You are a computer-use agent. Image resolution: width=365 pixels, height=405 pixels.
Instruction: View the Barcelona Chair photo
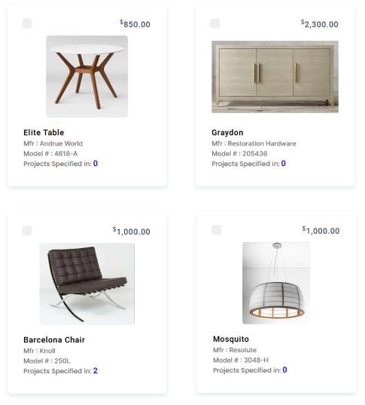click(x=87, y=284)
